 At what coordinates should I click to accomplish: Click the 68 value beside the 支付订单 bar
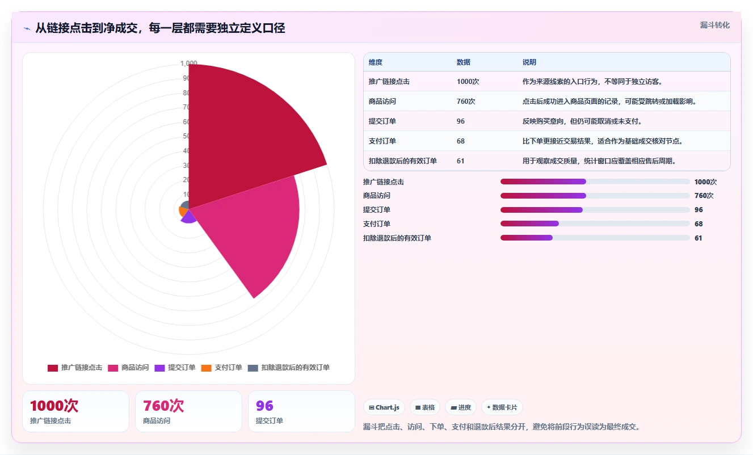[699, 224]
